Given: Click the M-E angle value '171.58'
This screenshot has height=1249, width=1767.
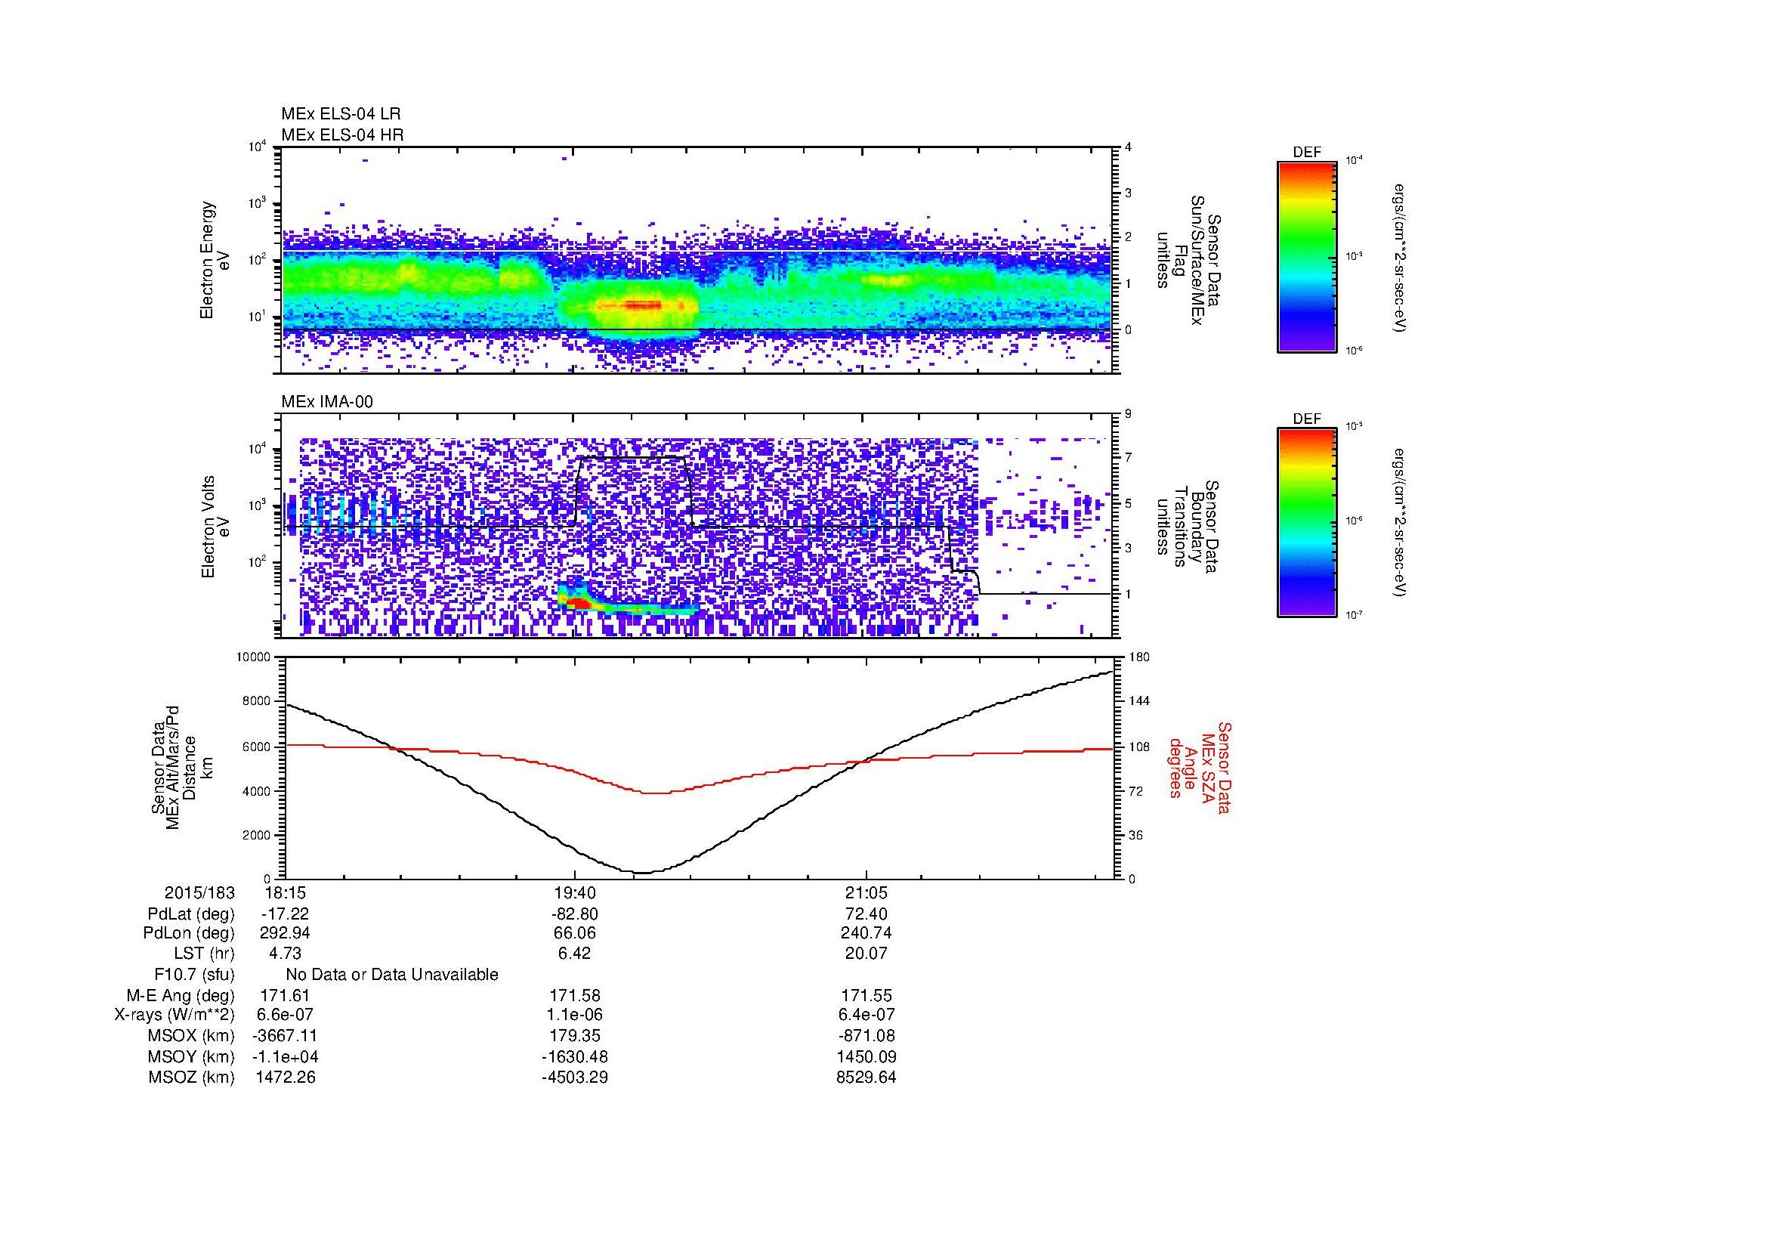Looking at the screenshot, I should click(575, 996).
